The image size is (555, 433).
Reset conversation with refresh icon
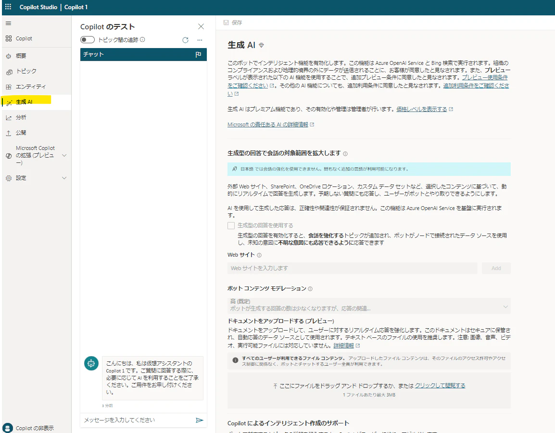[x=186, y=40]
